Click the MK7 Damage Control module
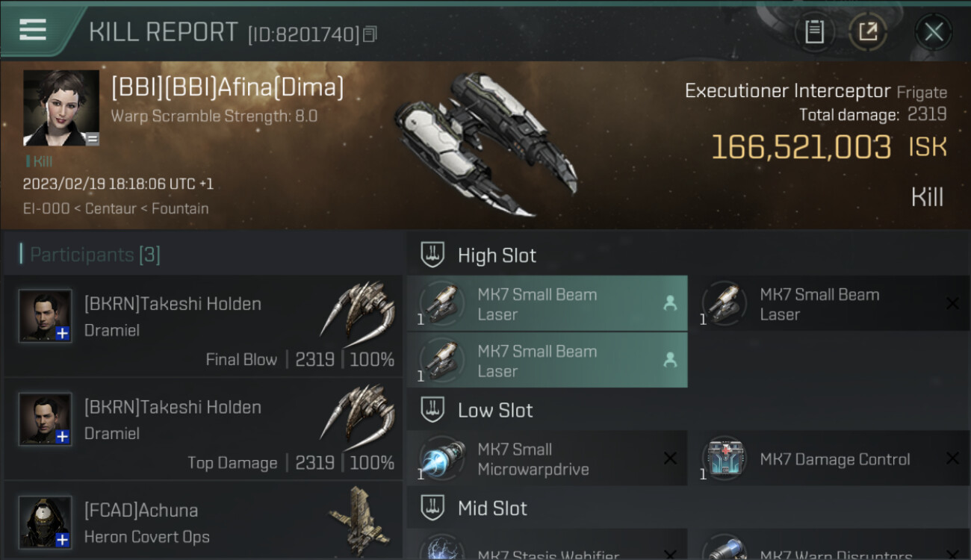 pos(828,459)
